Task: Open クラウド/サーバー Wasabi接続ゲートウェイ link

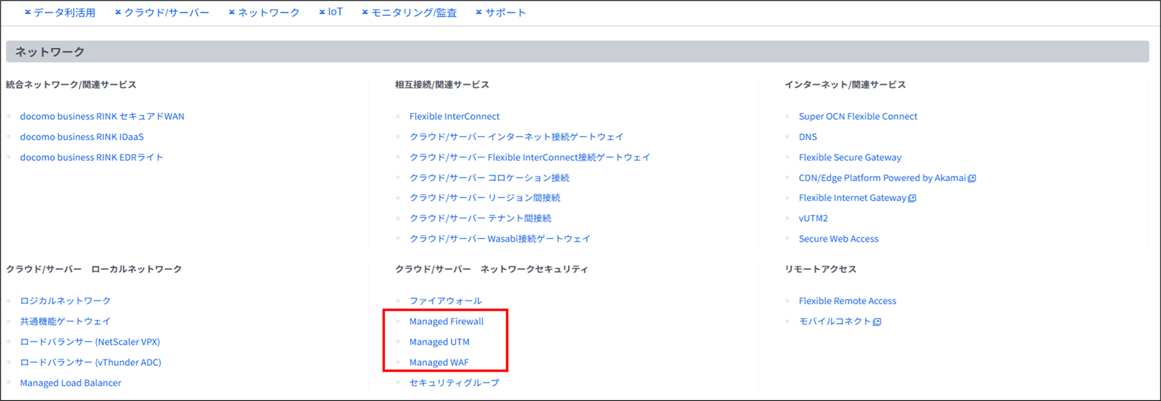Action: pyautogui.click(x=500, y=239)
